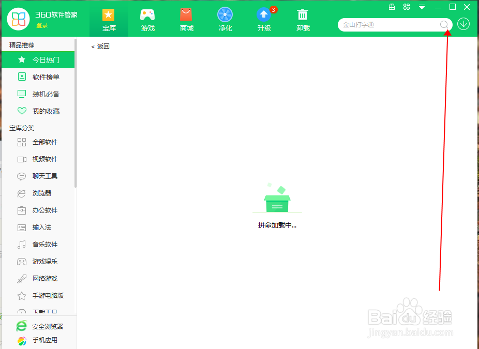Select 输入法 category
Viewport: 479px width, 349px height.
pos(38,227)
